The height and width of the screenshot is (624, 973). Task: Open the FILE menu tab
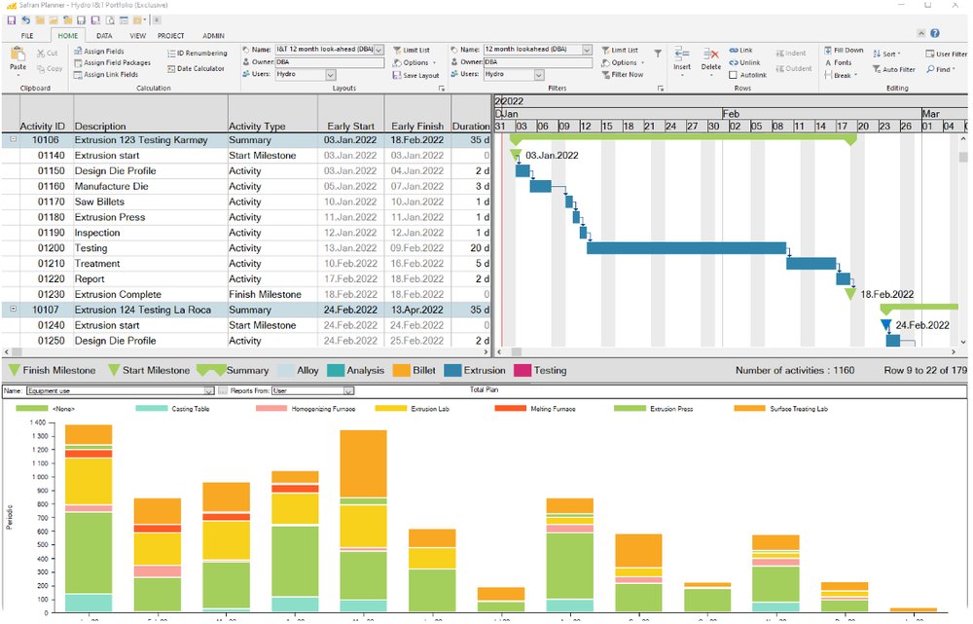[x=27, y=36]
